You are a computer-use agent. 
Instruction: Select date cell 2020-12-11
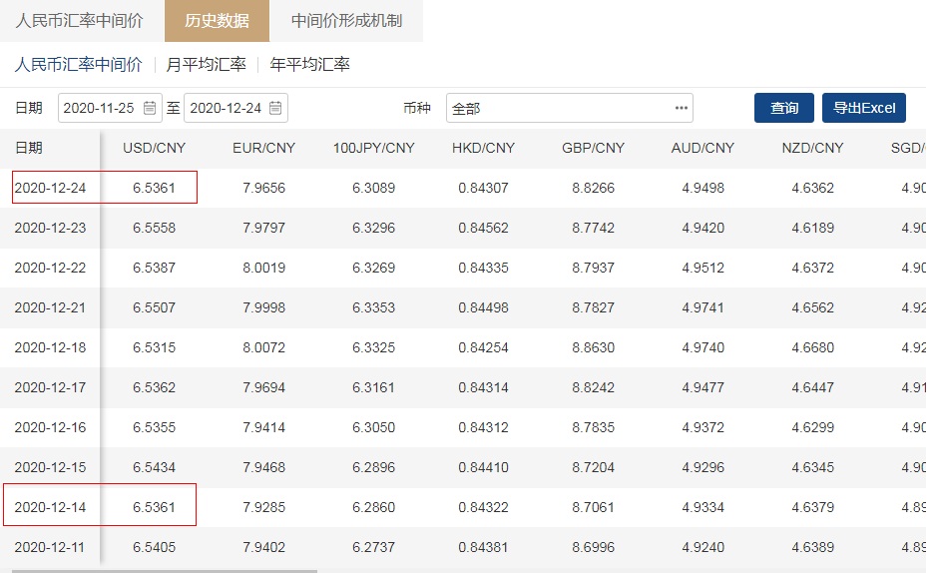point(50,547)
